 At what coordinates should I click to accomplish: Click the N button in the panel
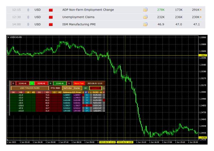(50, 83)
